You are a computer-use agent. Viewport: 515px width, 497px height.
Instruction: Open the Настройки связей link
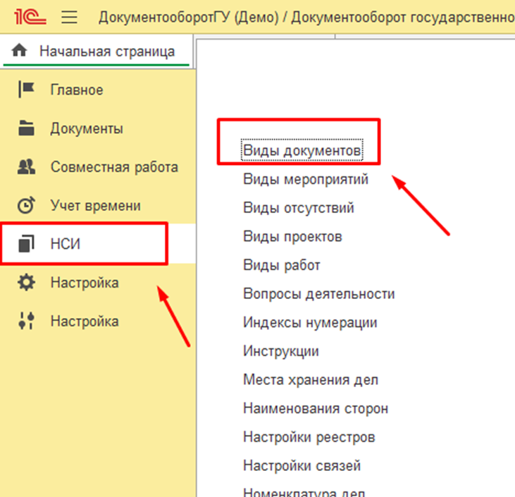[x=302, y=466]
